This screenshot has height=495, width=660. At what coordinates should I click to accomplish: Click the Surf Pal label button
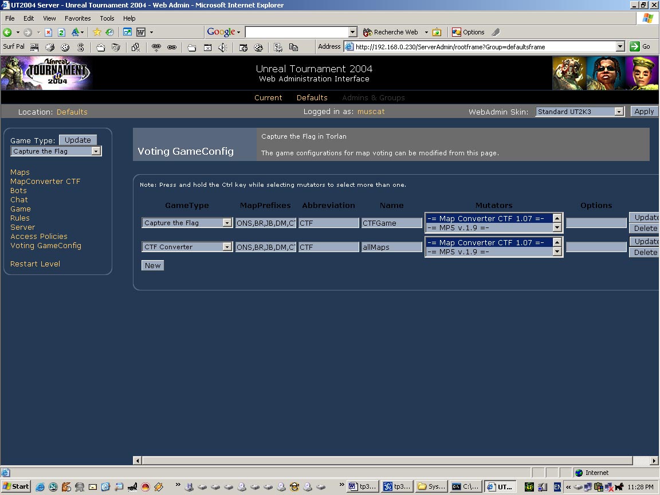(14, 46)
